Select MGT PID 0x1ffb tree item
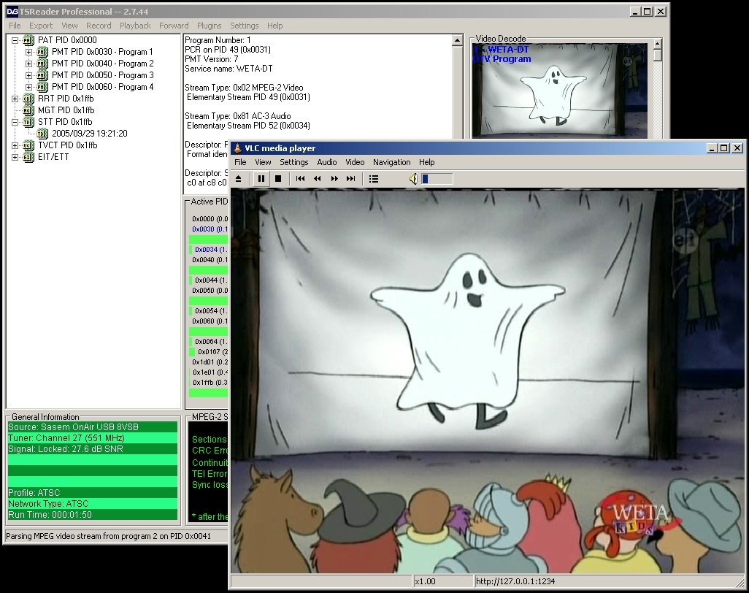Screen dimensions: 749x593 pyautogui.click(x=66, y=110)
